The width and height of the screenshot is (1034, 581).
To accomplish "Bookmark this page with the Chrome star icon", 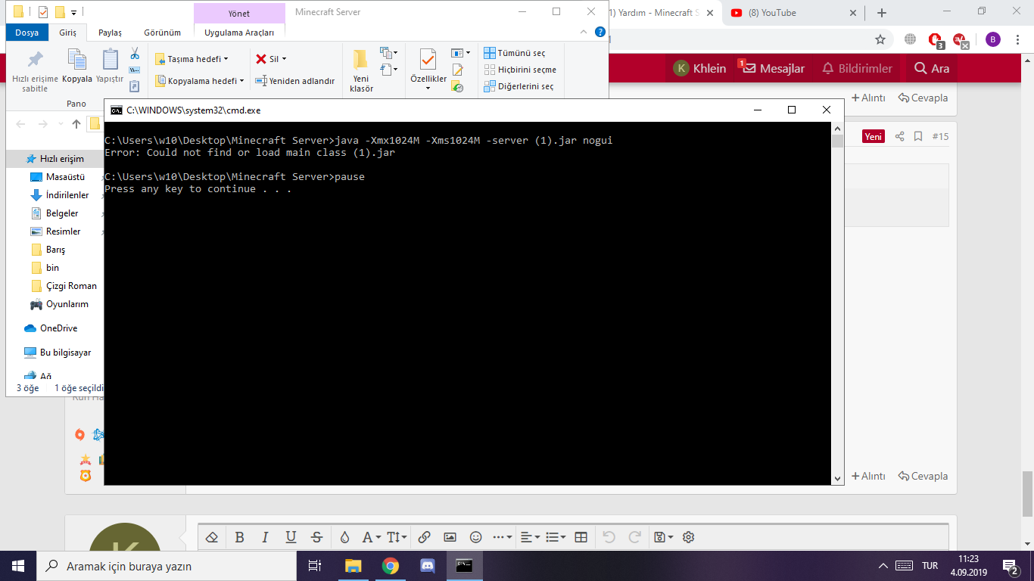I will tap(880, 39).
